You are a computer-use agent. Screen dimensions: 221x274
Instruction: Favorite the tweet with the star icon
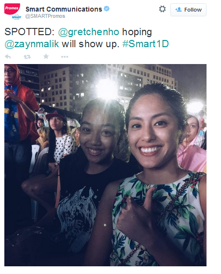click(46, 56)
